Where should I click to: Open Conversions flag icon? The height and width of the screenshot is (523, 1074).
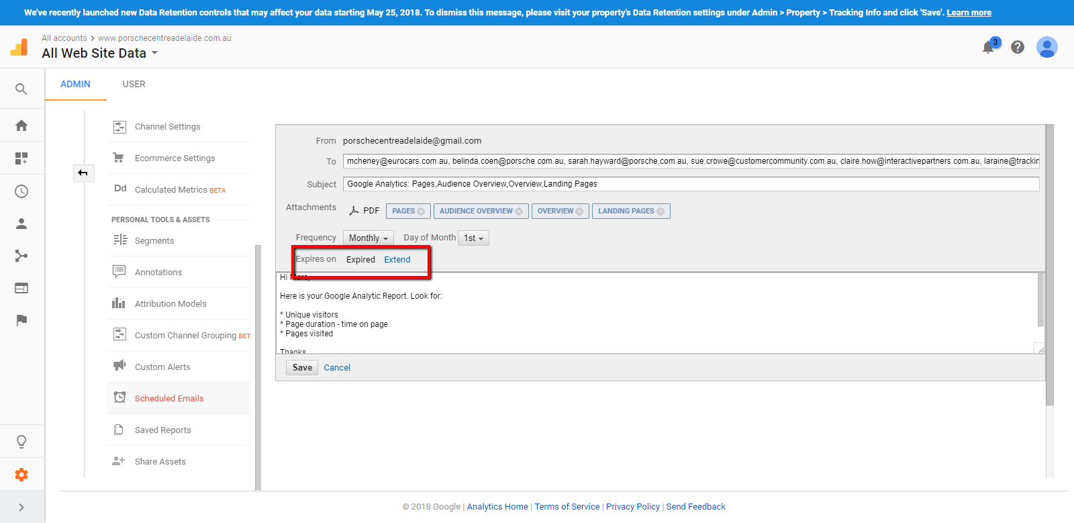click(21, 320)
